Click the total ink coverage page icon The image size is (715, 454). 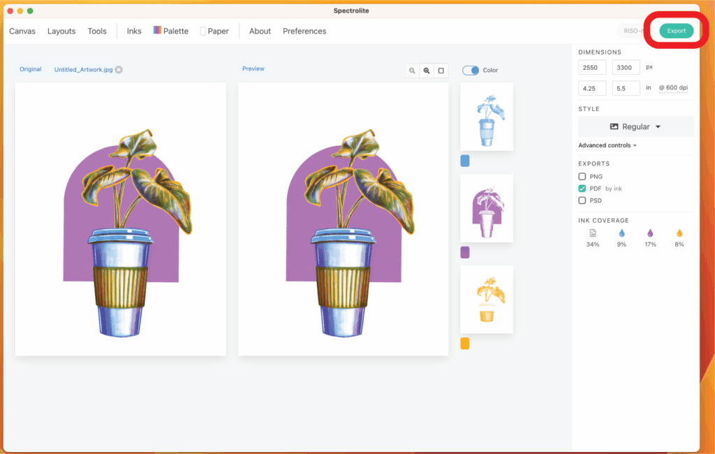point(593,233)
